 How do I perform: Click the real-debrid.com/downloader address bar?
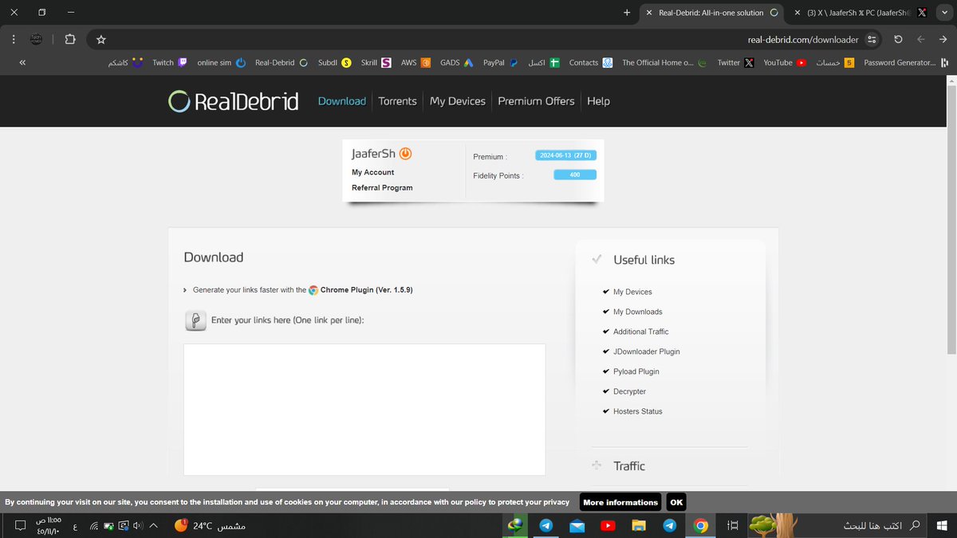click(x=803, y=39)
